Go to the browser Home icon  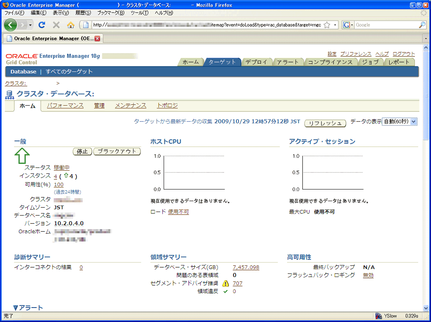(71, 25)
